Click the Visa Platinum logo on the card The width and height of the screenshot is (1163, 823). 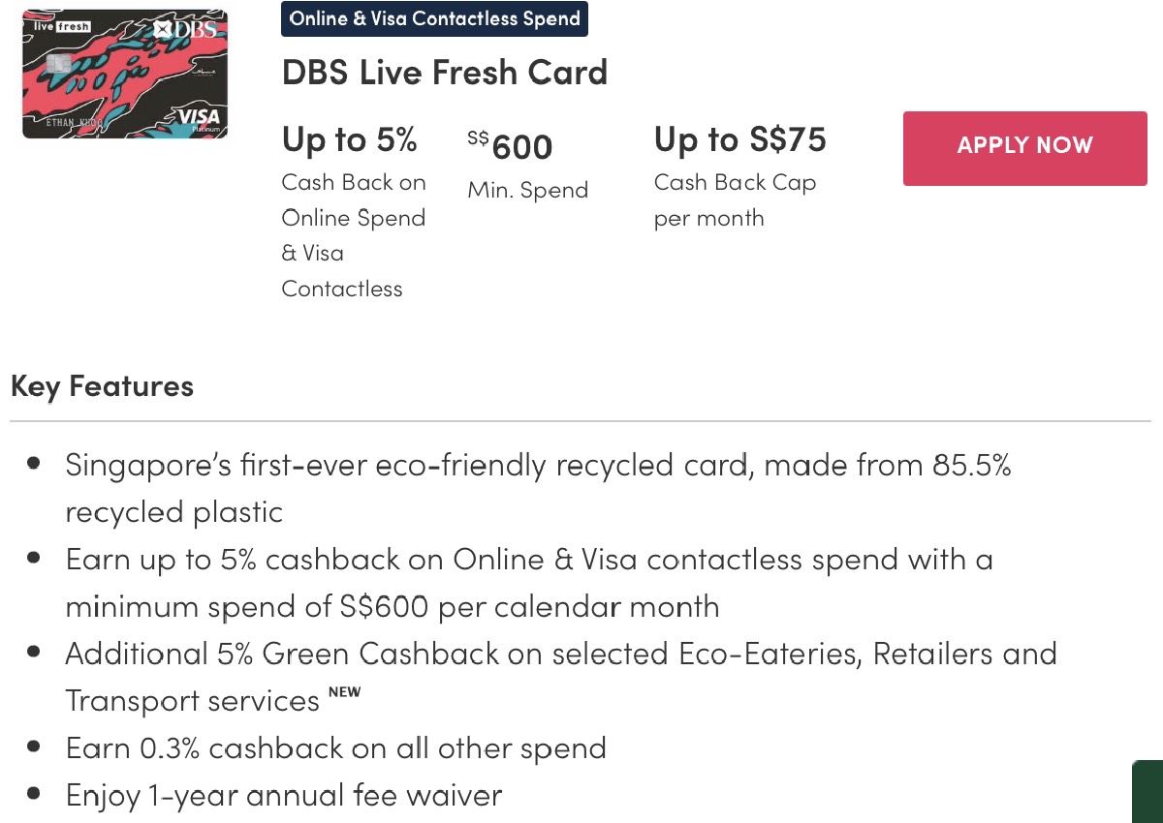click(199, 120)
